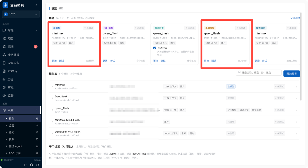The image size is (308, 168).
Task: Click the search magnifier icon
Action: [x=239, y=72]
